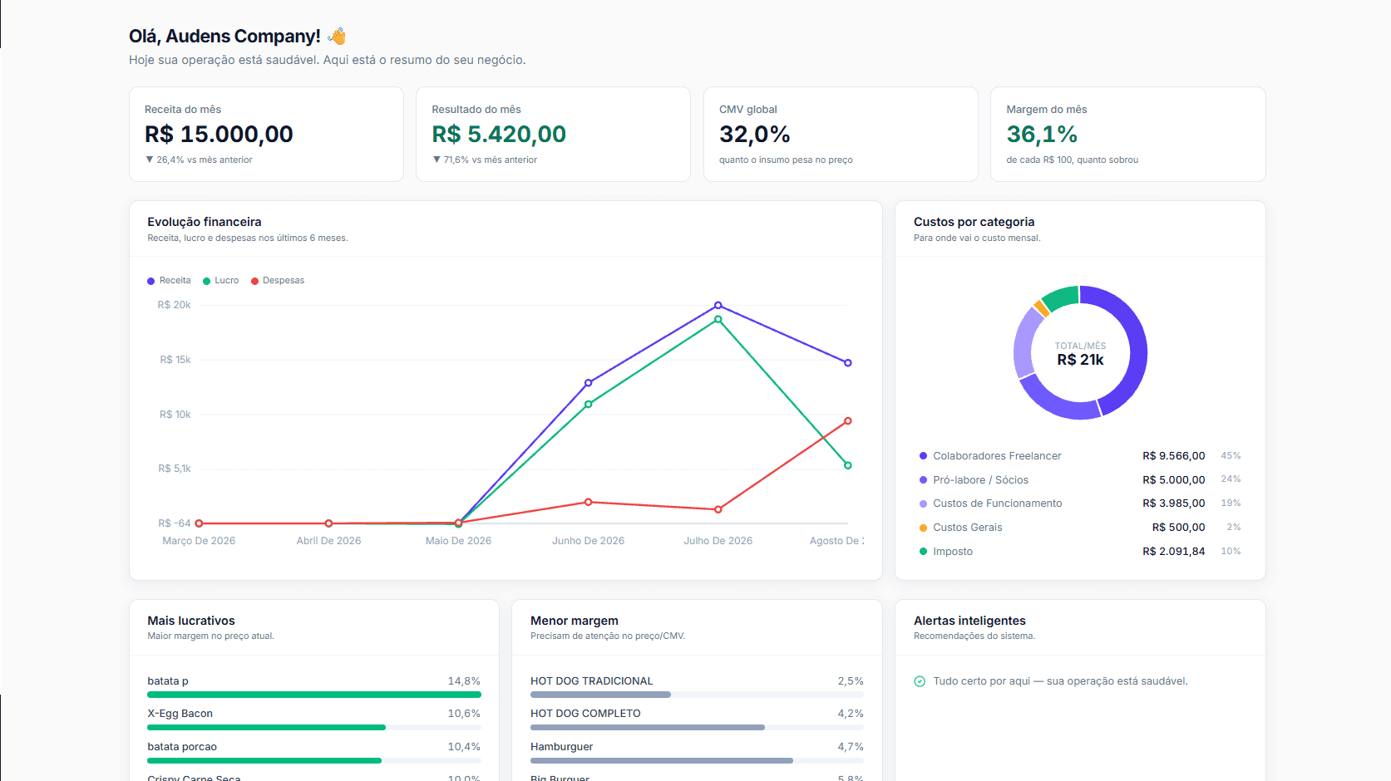Click the 36,1% margin value
The height and width of the screenshot is (781, 1391).
point(1042,134)
